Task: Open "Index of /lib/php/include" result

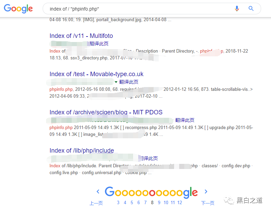Action: tap(82, 151)
